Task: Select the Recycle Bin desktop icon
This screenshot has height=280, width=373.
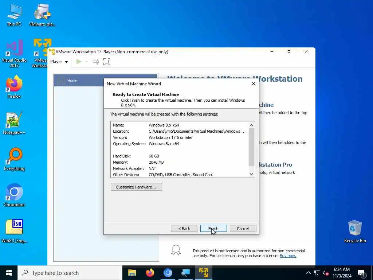Action: tap(355, 232)
